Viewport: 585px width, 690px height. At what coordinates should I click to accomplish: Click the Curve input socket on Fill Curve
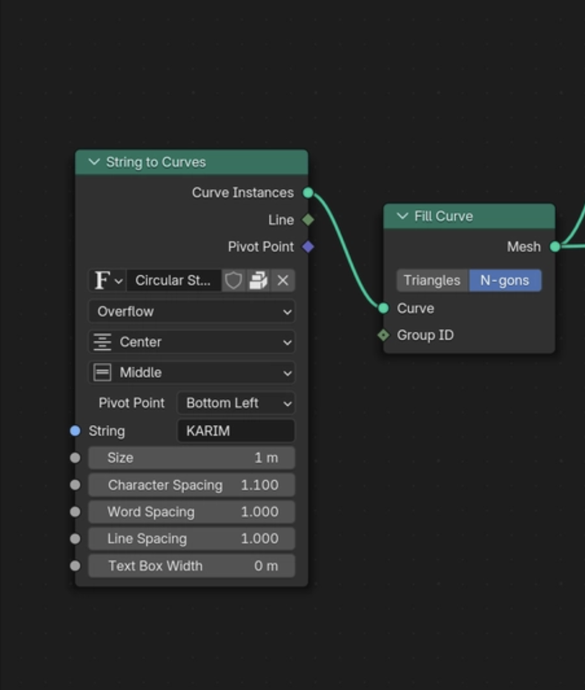[x=383, y=308]
